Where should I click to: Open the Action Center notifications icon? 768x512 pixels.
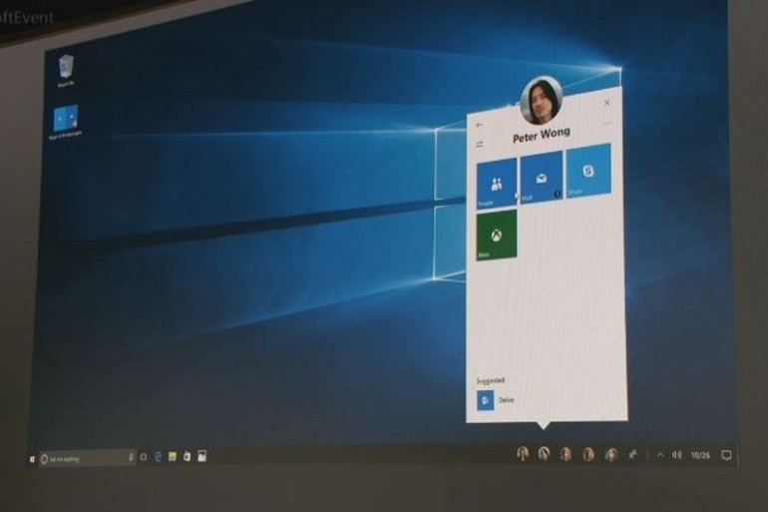coord(726,455)
